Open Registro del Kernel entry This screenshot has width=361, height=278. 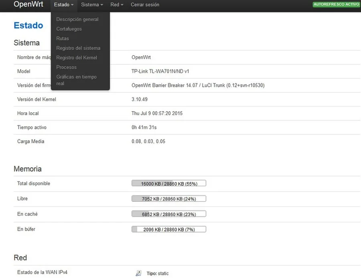pos(77,58)
